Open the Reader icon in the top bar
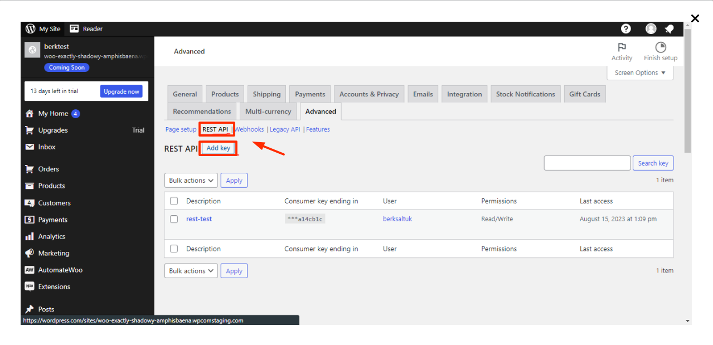The image size is (713, 345). tap(74, 29)
